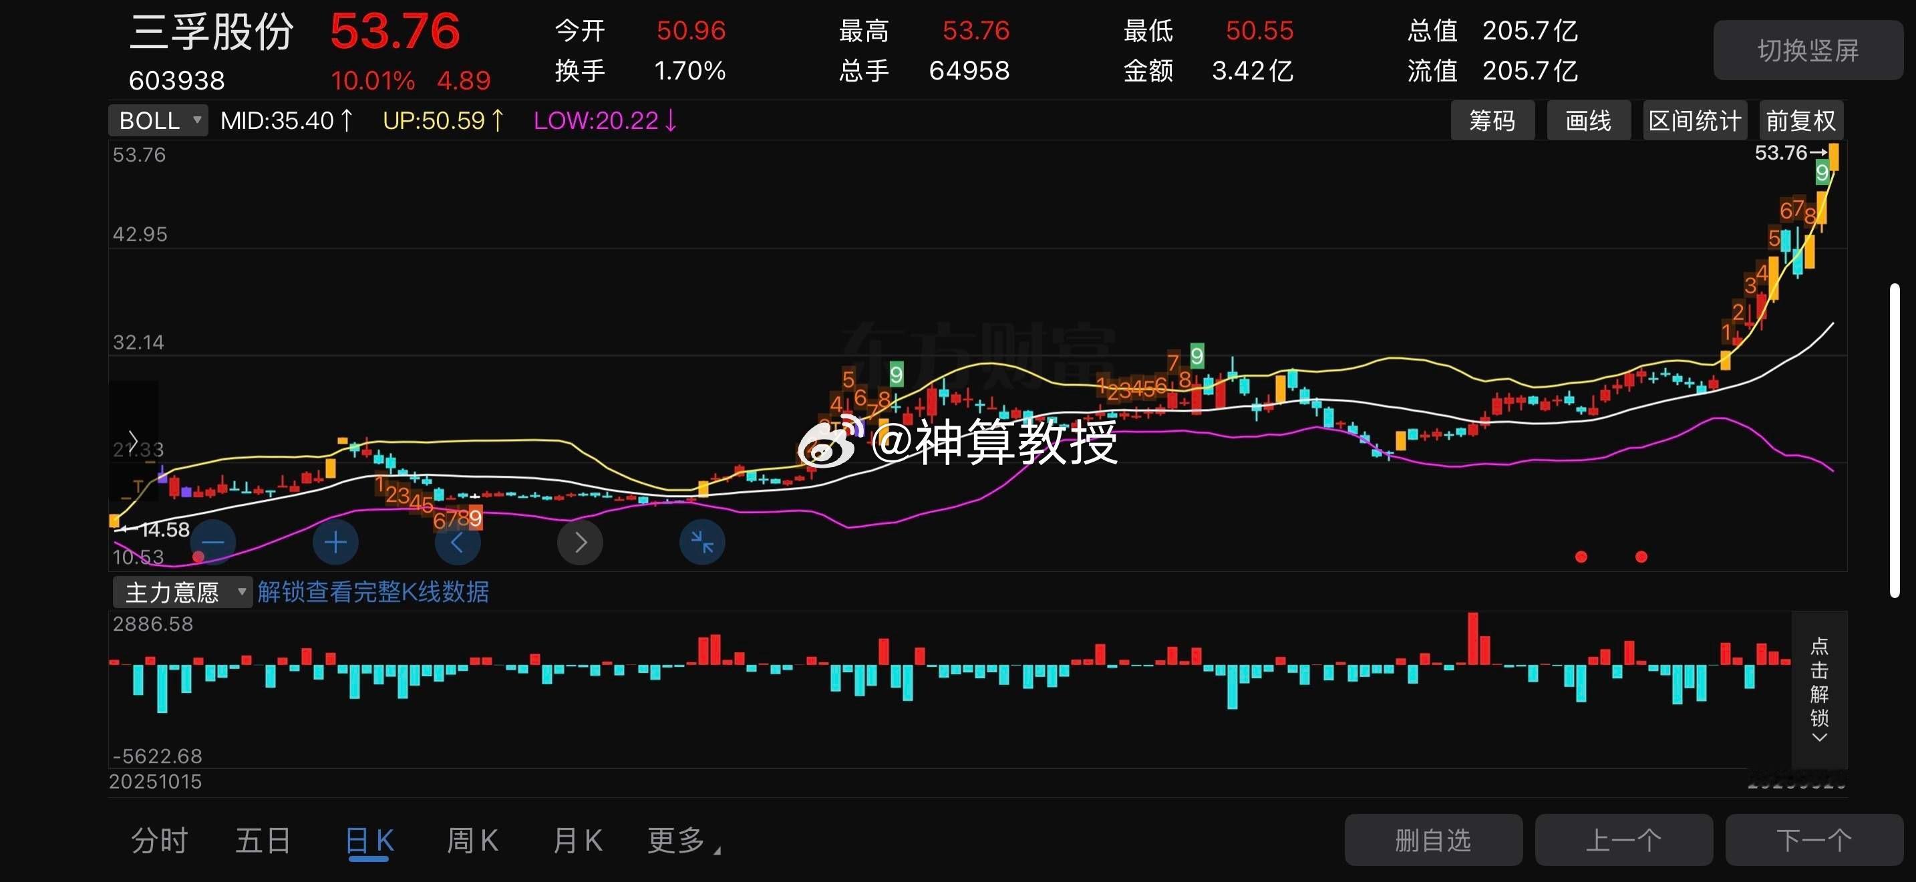The height and width of the screenshot is (882, 1916).
Task: Switch to the 五日 tab
Action: (x=263, y=841)
